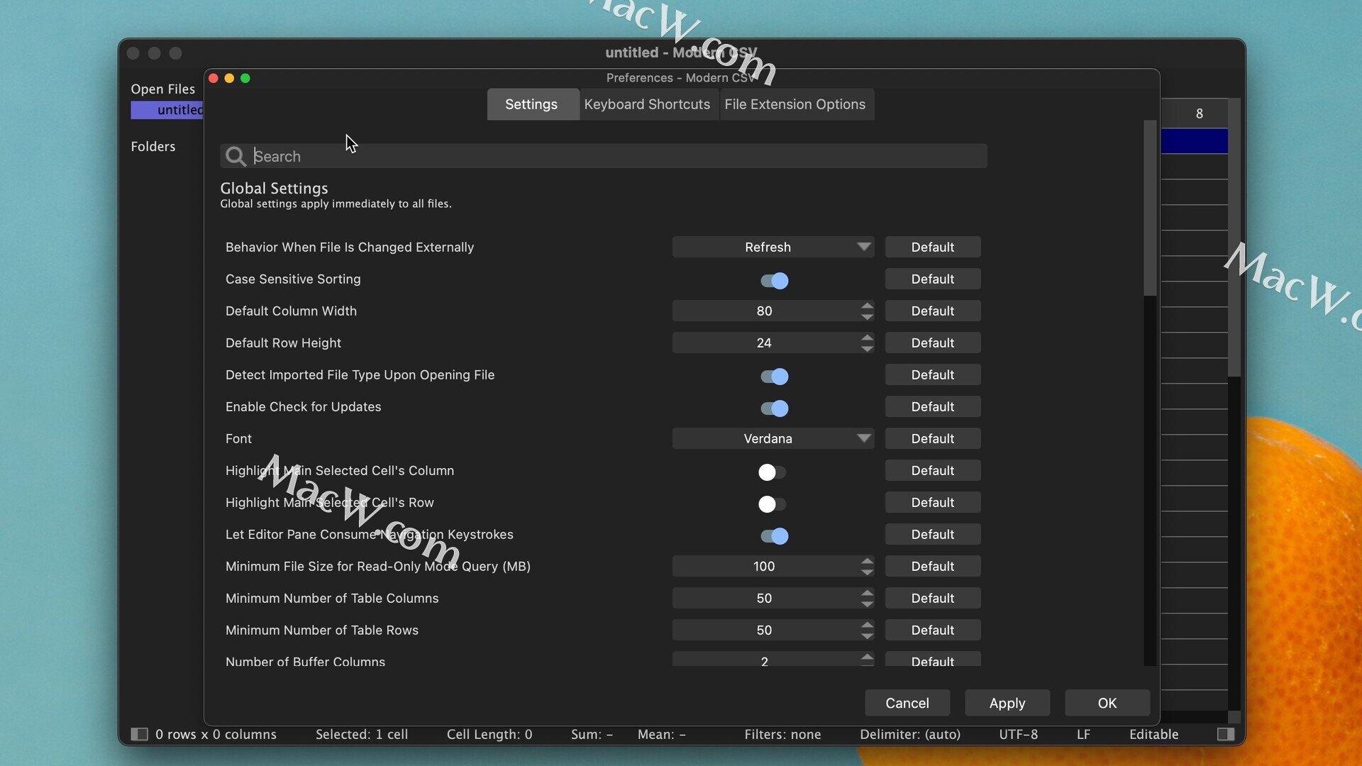This screenshot has width=1362, height=766.
Task: Enable Highlight Main Selected Cell's Row
Action: pos(772,504)
